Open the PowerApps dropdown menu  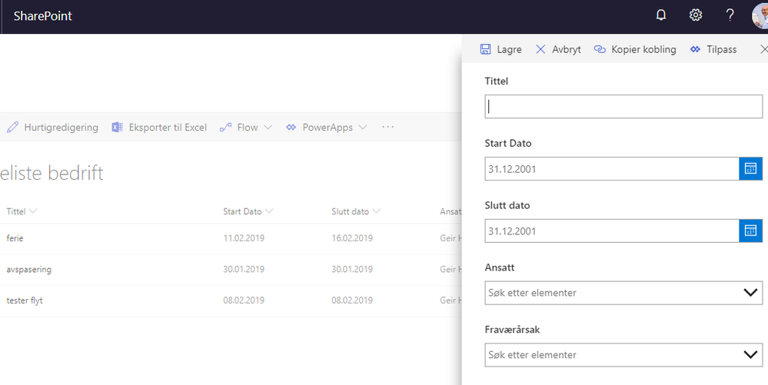[327, 128]
